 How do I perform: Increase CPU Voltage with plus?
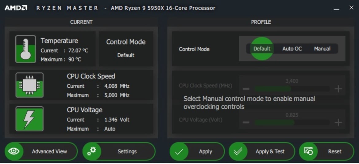[338, 122]
